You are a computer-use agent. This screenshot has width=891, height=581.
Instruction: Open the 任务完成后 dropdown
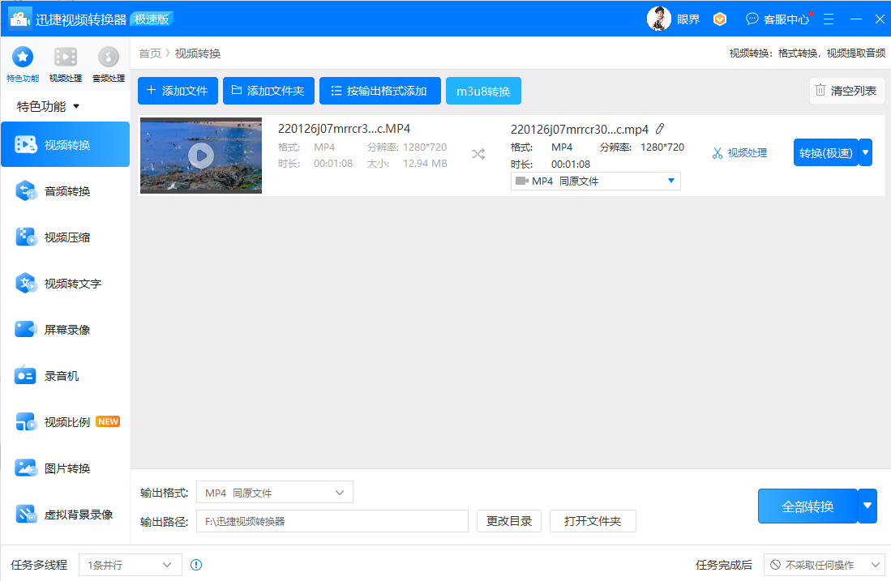(x=824, y=565)
